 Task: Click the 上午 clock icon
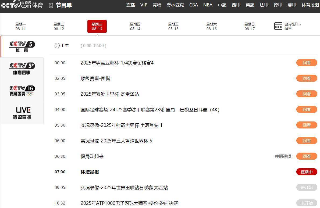[57, 46]
